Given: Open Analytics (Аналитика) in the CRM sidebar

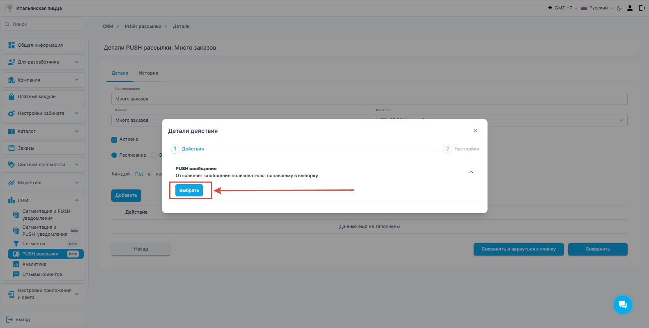Looking at the screenshot, I should pos(34,264).
